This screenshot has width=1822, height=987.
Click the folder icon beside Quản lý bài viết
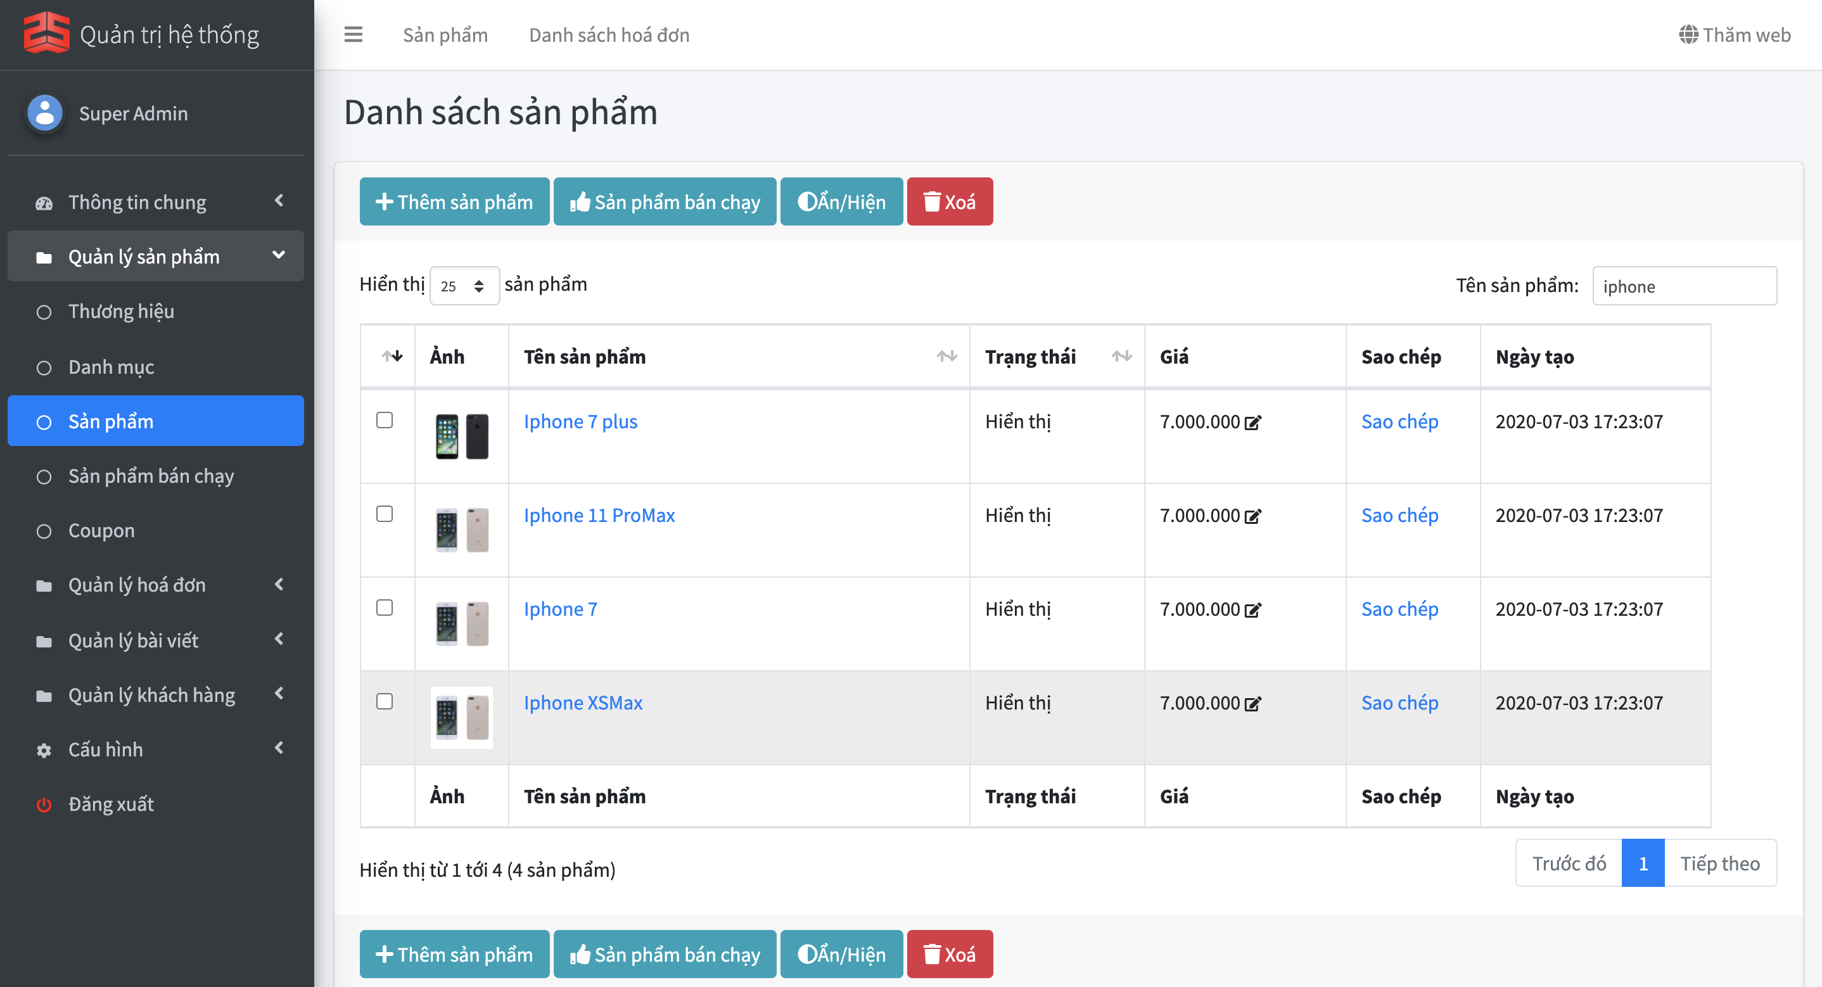pos(44,641)
